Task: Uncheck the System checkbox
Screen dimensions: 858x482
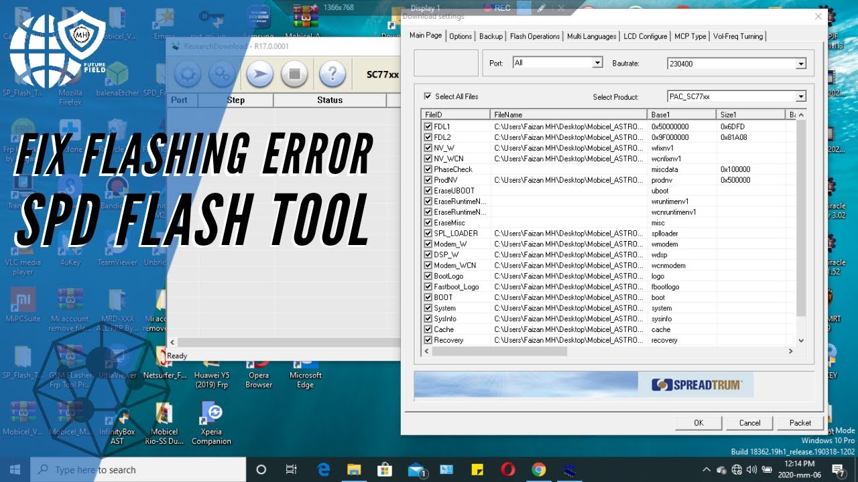Action: [x=428, y=308]
